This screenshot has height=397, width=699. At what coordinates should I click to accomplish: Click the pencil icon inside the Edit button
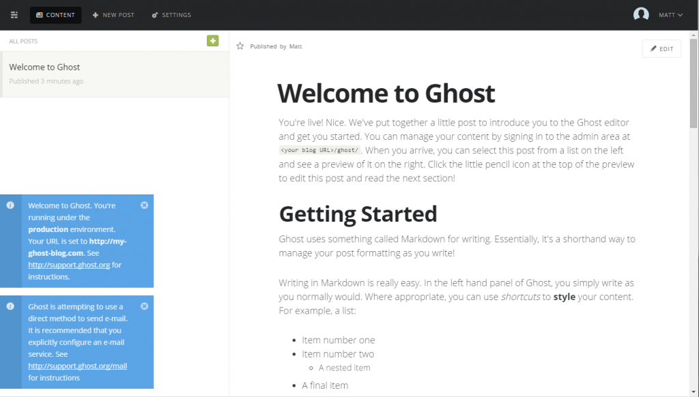click(x=654, y=48)
